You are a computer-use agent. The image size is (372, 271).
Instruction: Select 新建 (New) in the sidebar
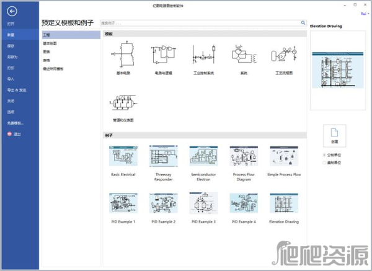19,35
